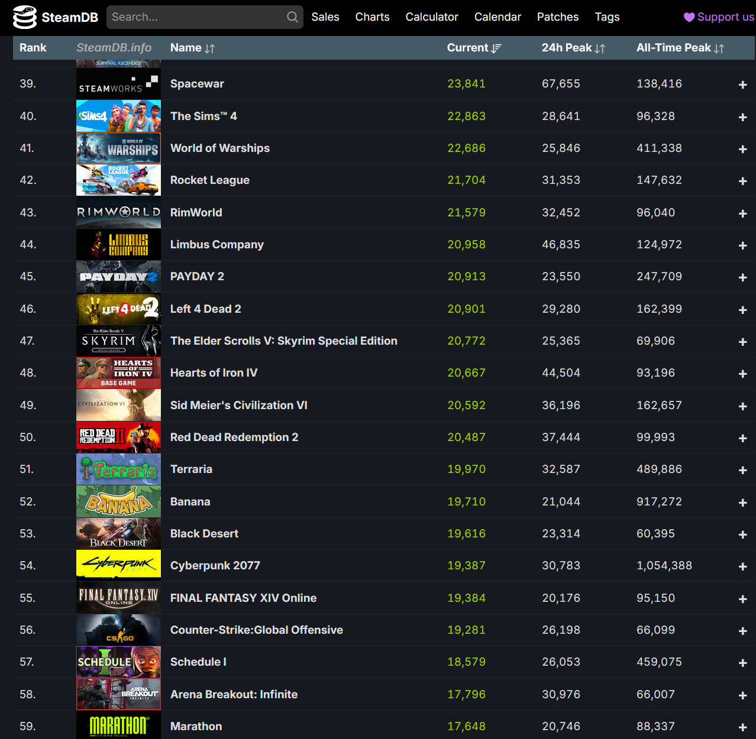Viewport: 756px width, 739px height.
Task: Click the RimWorld banner thumbnail
Action: [118, 212]
